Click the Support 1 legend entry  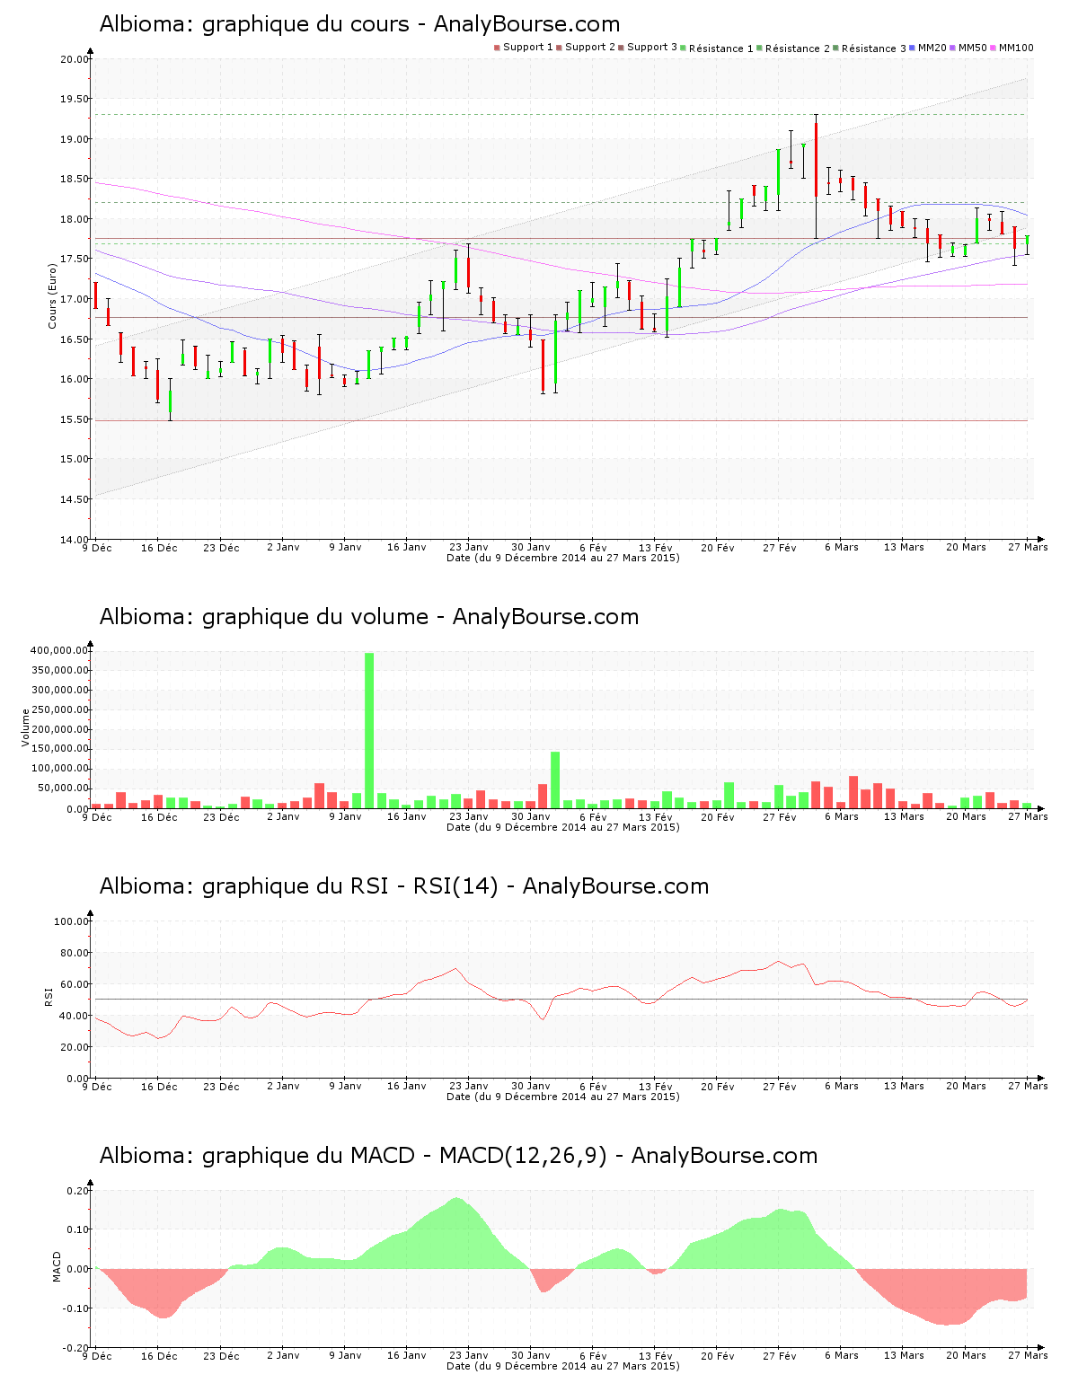tap(524, 48)
